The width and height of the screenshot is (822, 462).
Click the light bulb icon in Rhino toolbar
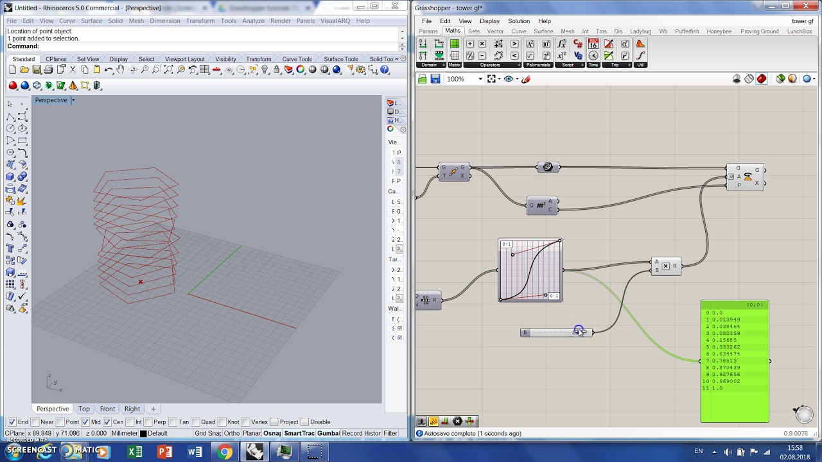tap(264, 69)
